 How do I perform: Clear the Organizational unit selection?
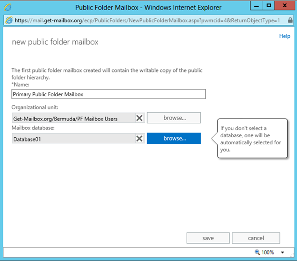[139, 118]
